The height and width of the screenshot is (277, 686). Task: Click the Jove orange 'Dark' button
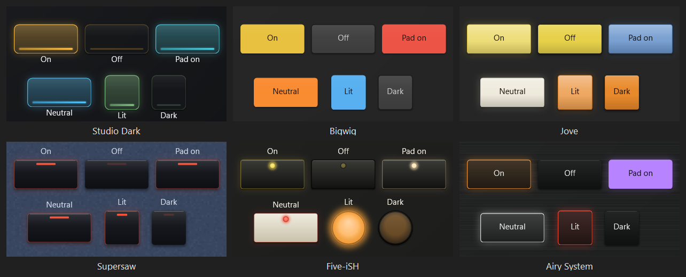622,93
